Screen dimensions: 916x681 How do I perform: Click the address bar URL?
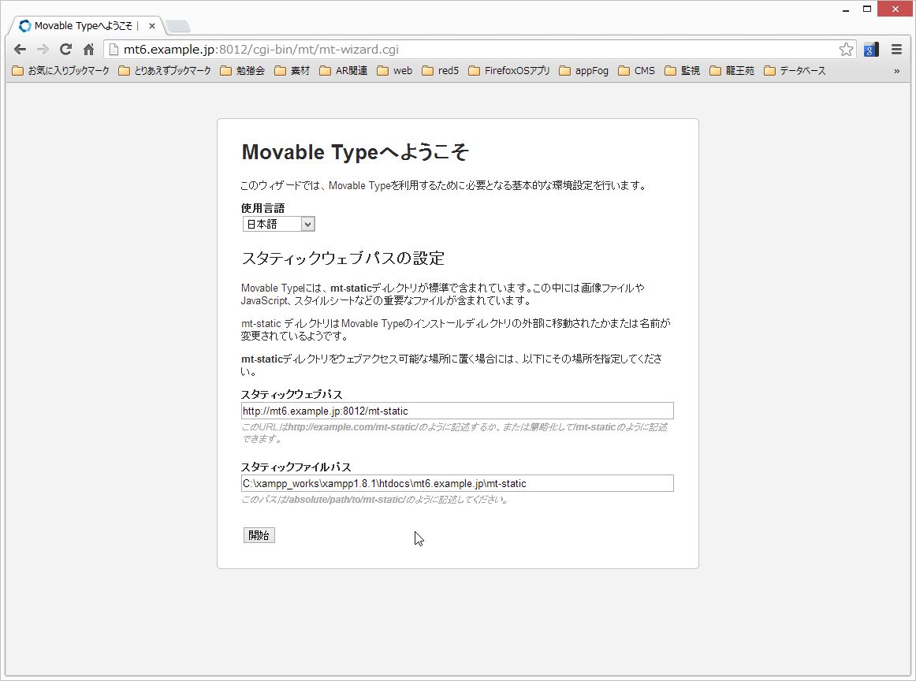(x=261, y=50)
